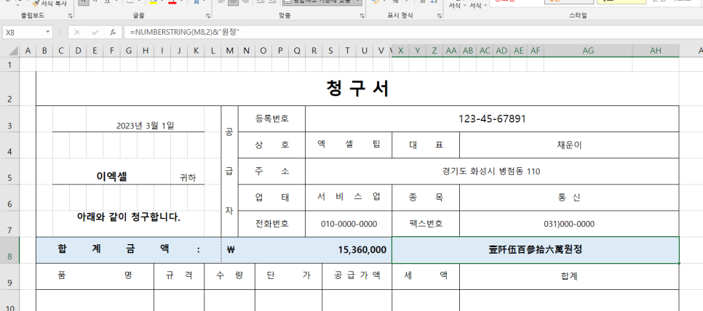Viewport: 703px width, 311px height.
Task: Click the 업 태 label cell
Action: coord(271,198)
